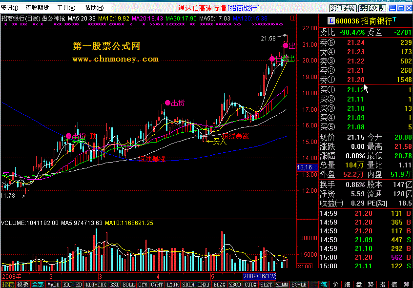Viewport: 413px width, 288px height.
Task: Select the 全部 indicator tab
Action: click(x=38, y=285)
